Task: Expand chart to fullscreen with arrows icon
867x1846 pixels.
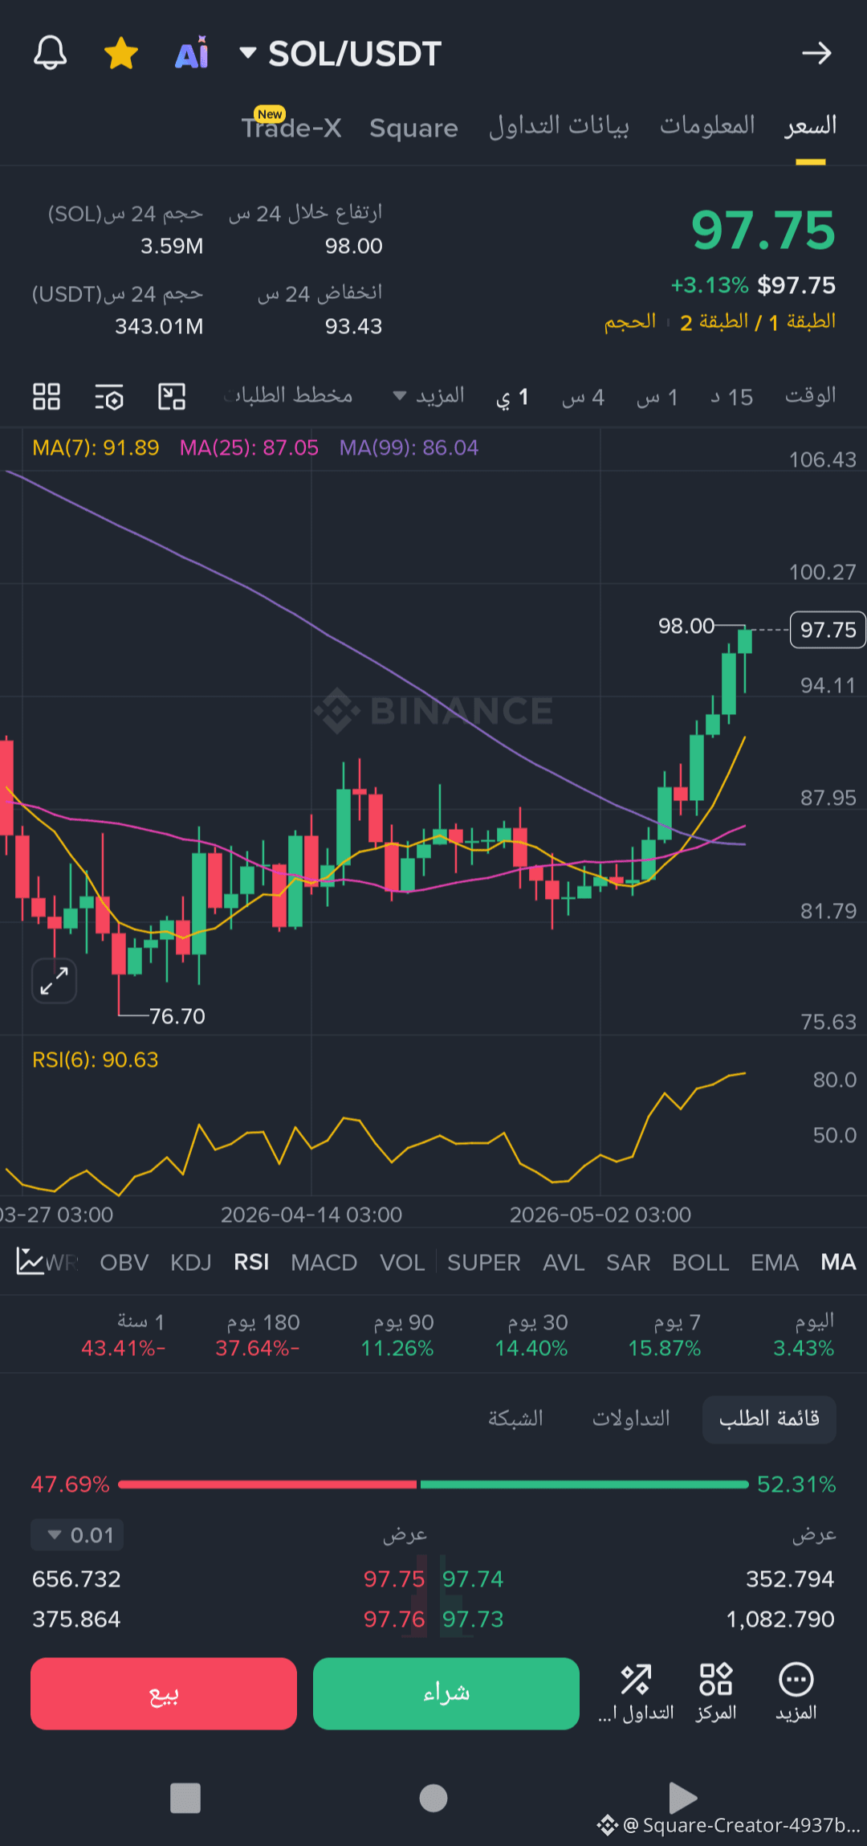Action: (54, 981)
